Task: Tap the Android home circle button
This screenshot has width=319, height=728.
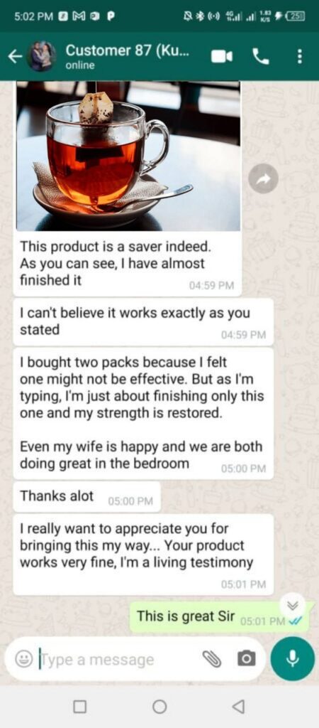Action: coord(159,706)
